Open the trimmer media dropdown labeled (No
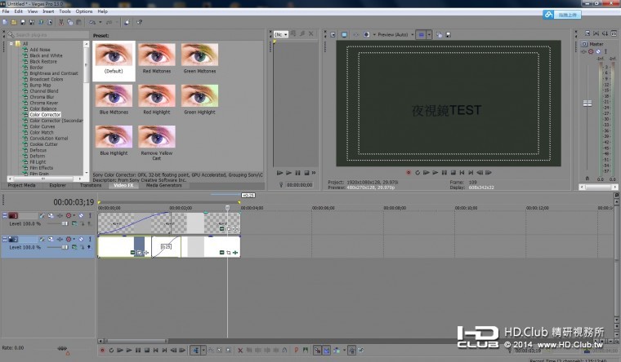 point(282,35)
